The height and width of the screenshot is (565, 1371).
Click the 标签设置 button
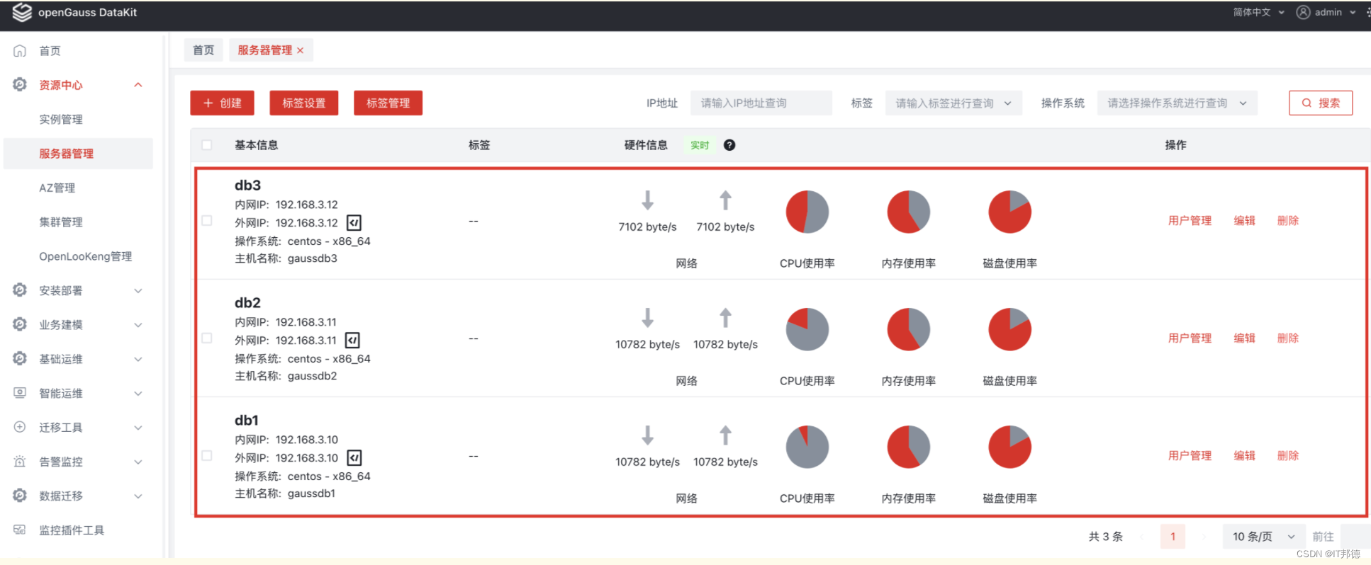coord(304,103)
